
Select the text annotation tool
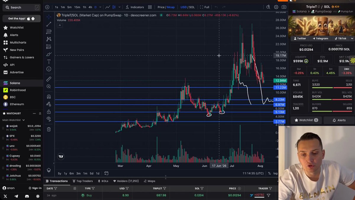coord(49,61)
